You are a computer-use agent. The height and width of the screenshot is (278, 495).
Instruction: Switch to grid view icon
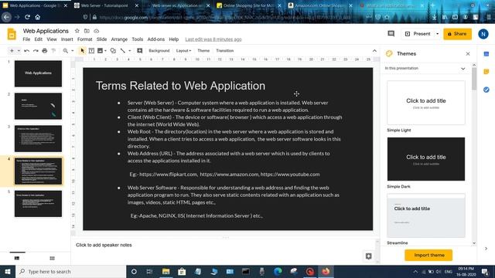[52, 258]
